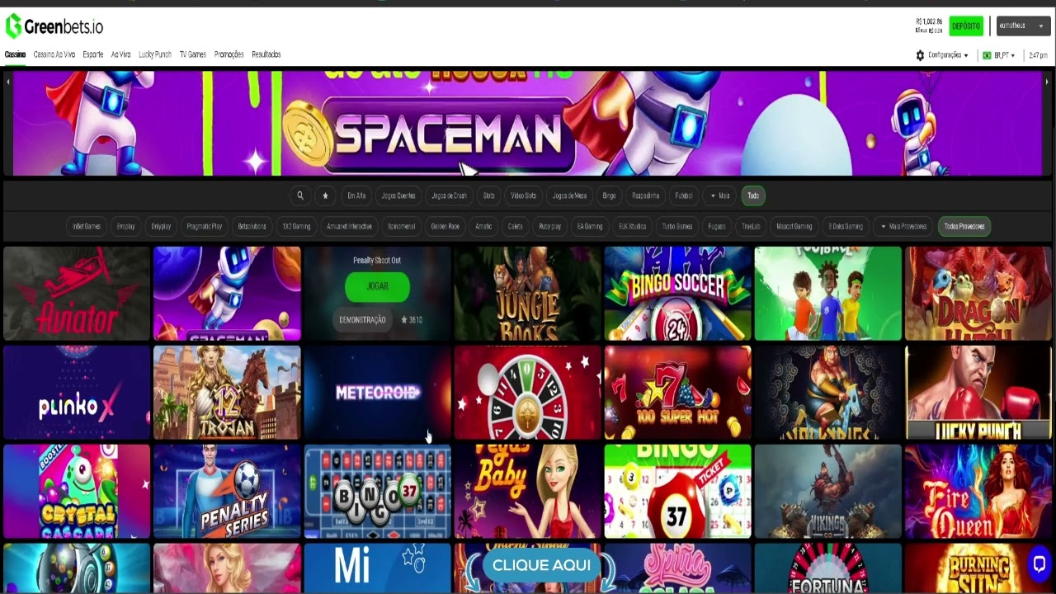
Task: Open the Promoções page
Action: 229,54
